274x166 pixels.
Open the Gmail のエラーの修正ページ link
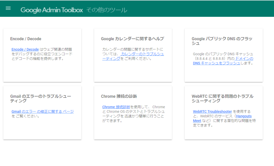coord(42,111)
